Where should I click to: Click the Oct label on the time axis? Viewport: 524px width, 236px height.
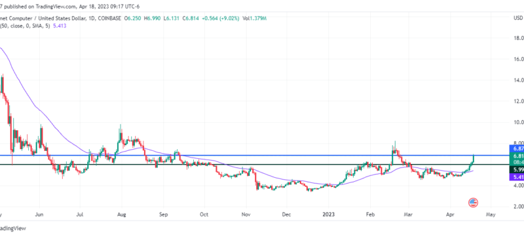[x=204, y=214]
